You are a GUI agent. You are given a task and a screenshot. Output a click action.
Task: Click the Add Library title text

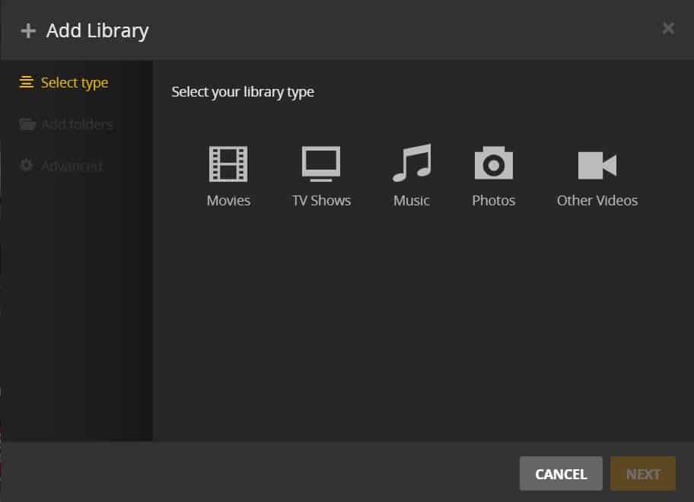tap(97, 31)
